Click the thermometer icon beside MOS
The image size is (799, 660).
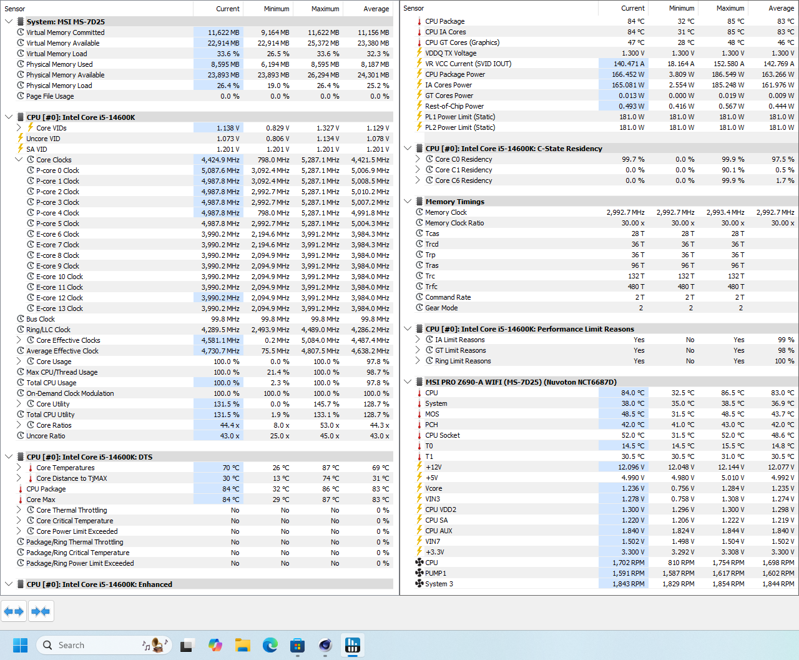pyautogui.click(x=419, y=414)
